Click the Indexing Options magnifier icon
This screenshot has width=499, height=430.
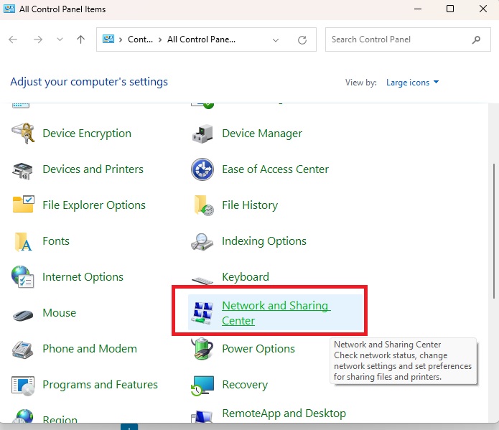point(202,242)
